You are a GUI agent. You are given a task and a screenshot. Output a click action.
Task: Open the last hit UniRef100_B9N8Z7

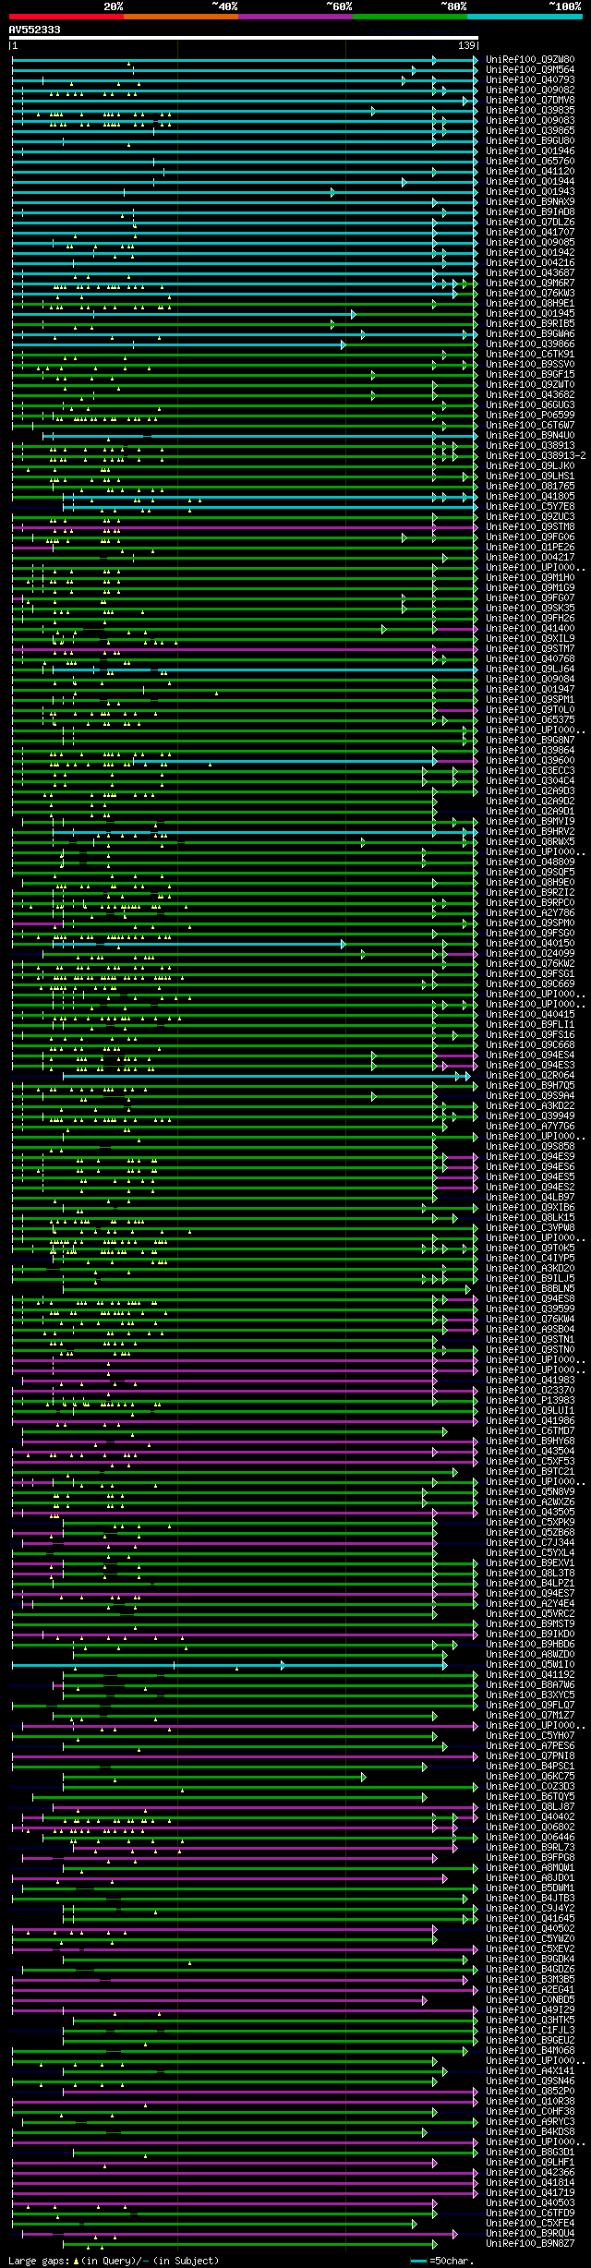coord(530,2244)
